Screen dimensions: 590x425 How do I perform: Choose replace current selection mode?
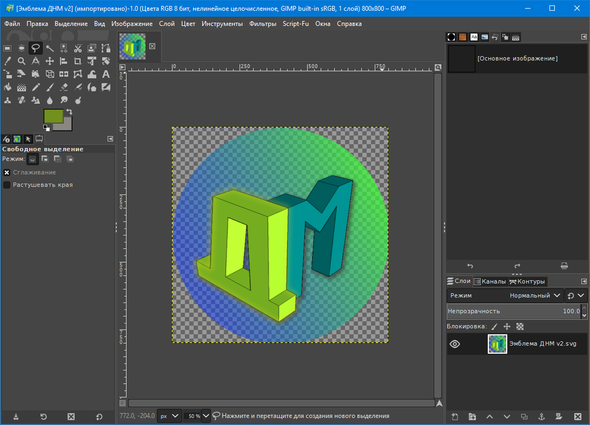32,159
